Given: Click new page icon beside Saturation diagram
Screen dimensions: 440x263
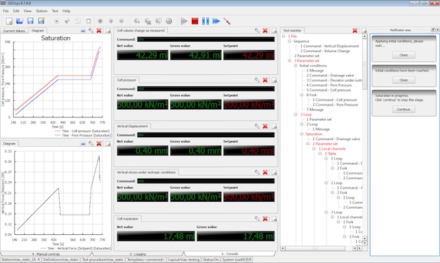Looking at the screenshot, I should point(108,31).
